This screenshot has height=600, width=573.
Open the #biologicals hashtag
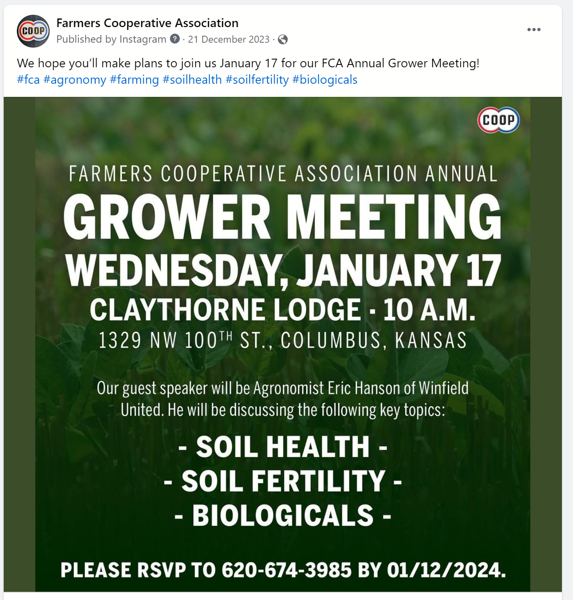pos(325,80)
